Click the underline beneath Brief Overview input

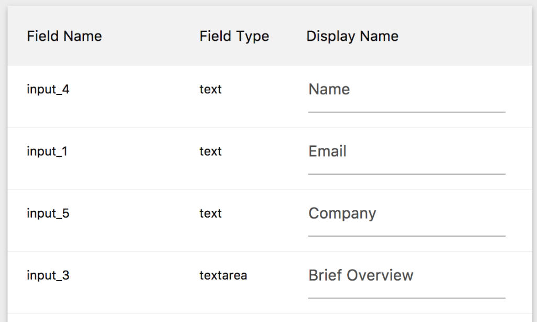(x=406, y=298)
